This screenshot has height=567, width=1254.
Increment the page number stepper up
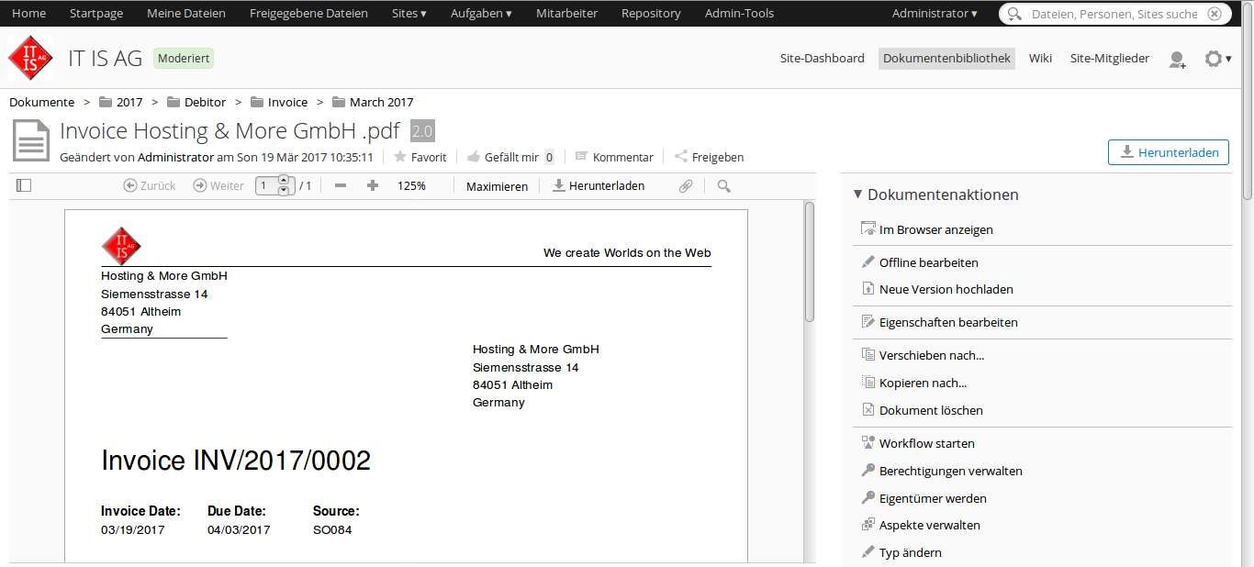284,181
